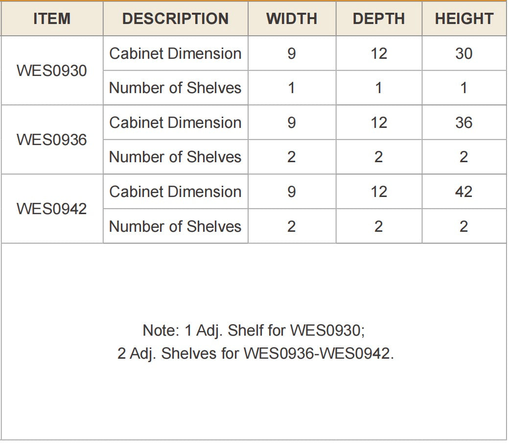Screen dimensions: 509x443
Task: Click Cabinet Dimension label in WES0942 row
Action: point(175,192)
